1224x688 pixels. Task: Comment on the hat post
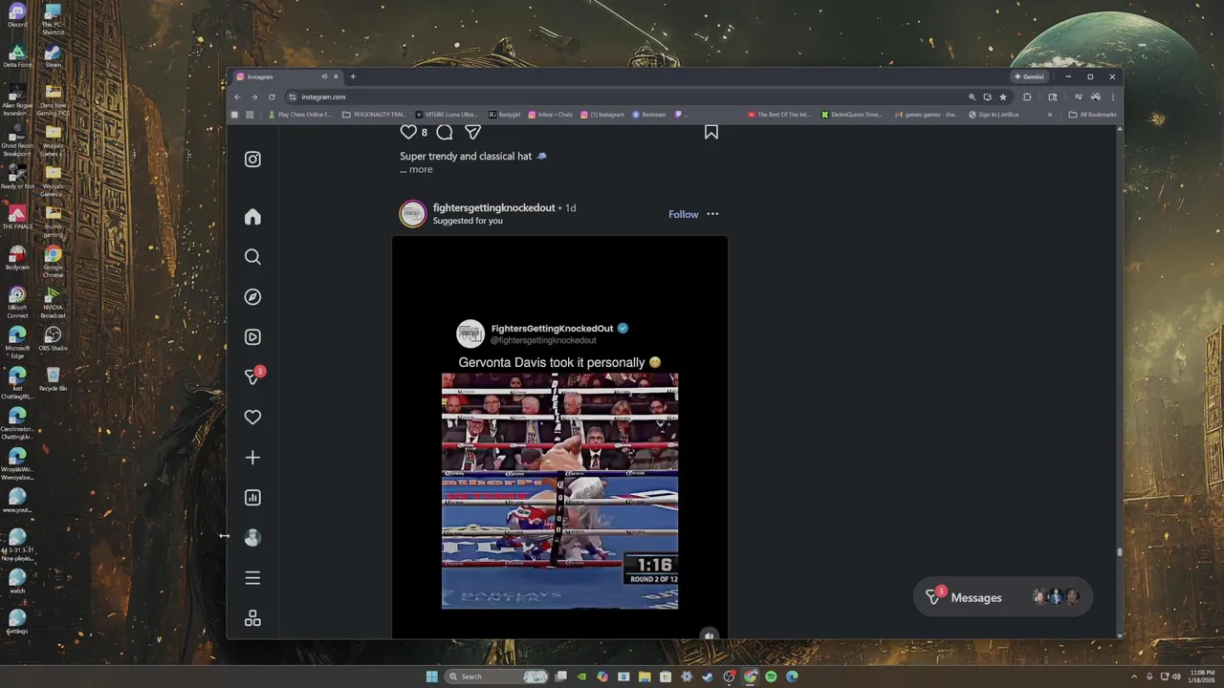click(x=445, y=132)
